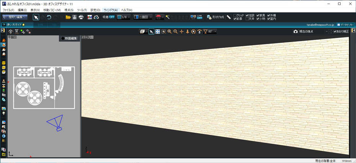Screen dimensions: 356x163
Task: Open the ツール(T) menu
Action: coord(82,10)
